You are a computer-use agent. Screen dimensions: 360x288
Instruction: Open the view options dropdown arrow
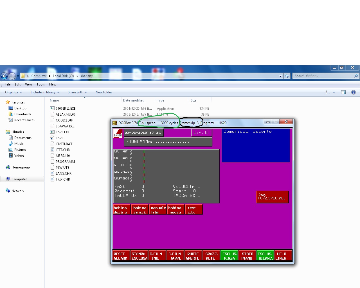[x=334, y=92]
